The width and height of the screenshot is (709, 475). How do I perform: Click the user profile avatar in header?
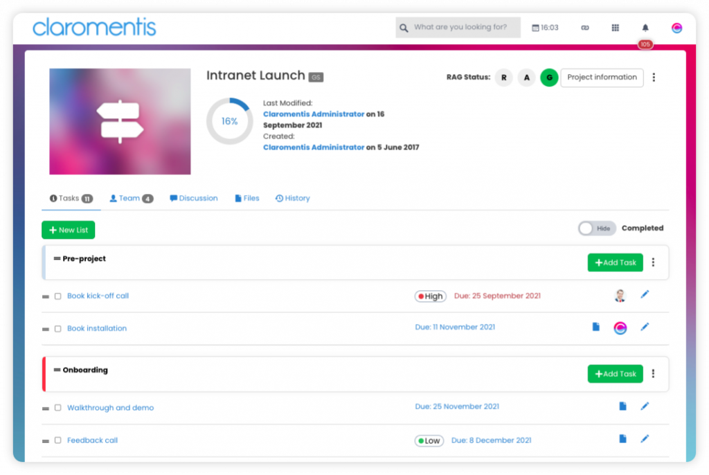676,28
